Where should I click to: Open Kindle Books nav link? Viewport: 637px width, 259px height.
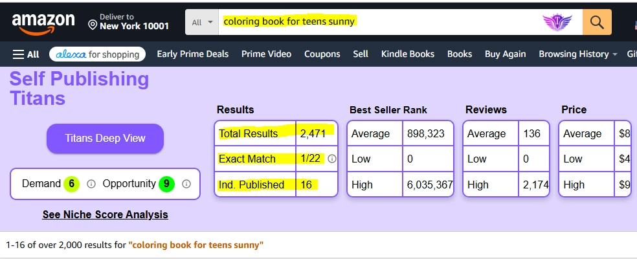(x=407, y=54)
